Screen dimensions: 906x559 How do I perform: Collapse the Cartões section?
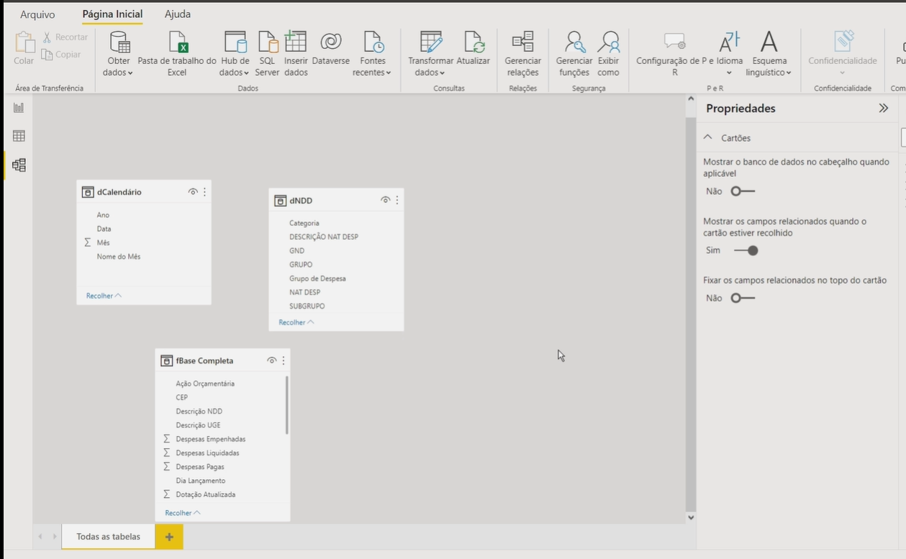coord(708,137)
